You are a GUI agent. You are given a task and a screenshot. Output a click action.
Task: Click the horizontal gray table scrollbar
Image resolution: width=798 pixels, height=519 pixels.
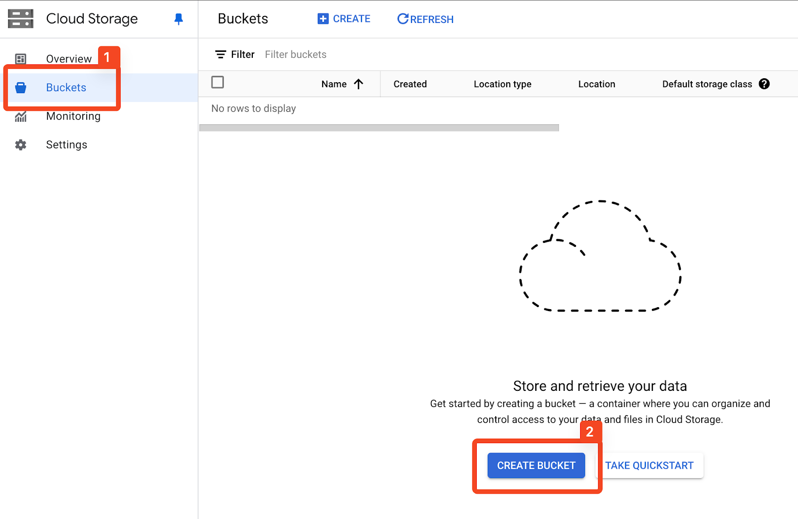click(x=379, y=128)
